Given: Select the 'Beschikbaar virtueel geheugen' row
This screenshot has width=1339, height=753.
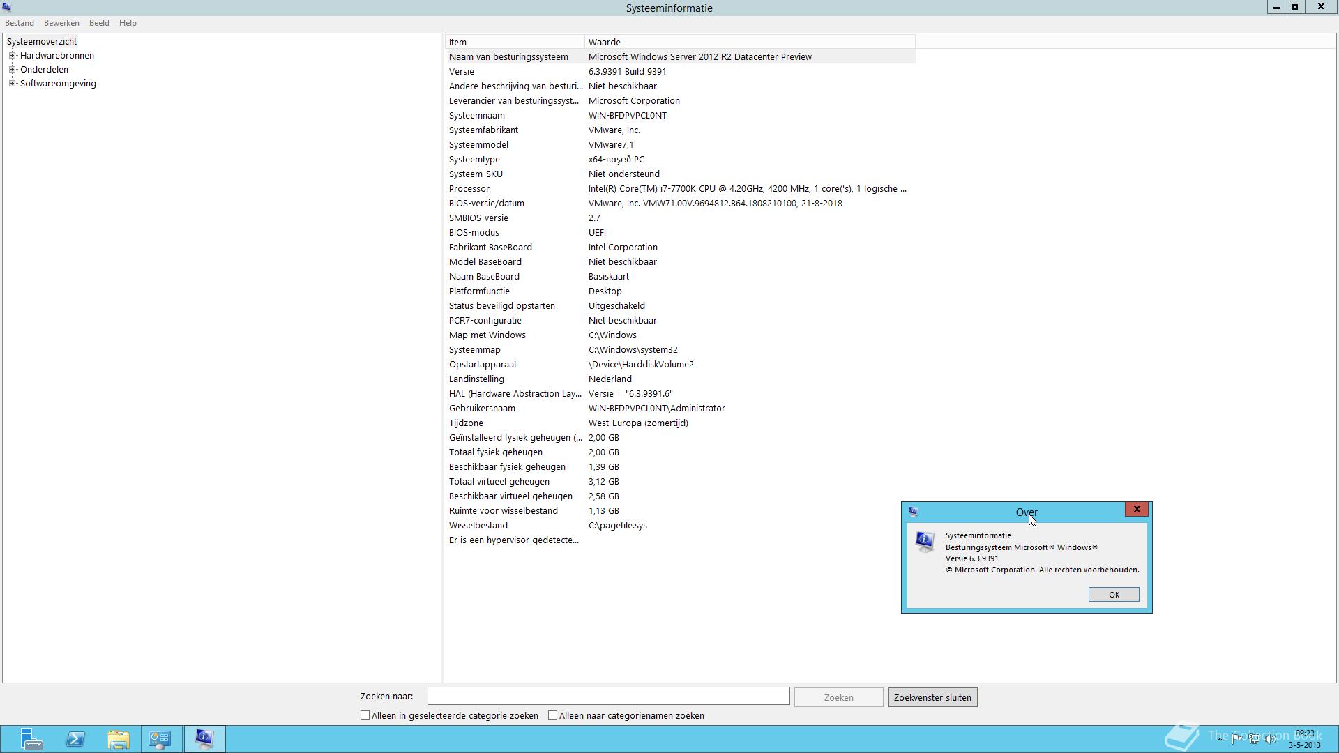Looking at the screenshot, I should tap(680, 496).
